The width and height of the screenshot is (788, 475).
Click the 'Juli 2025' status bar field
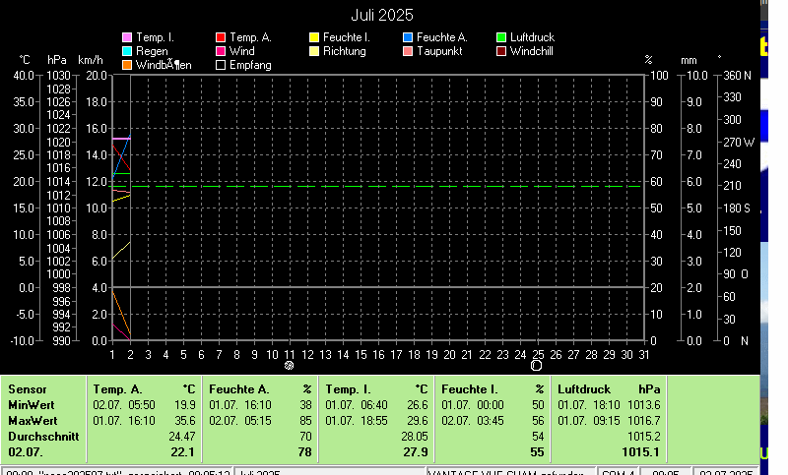coord(330,472)
